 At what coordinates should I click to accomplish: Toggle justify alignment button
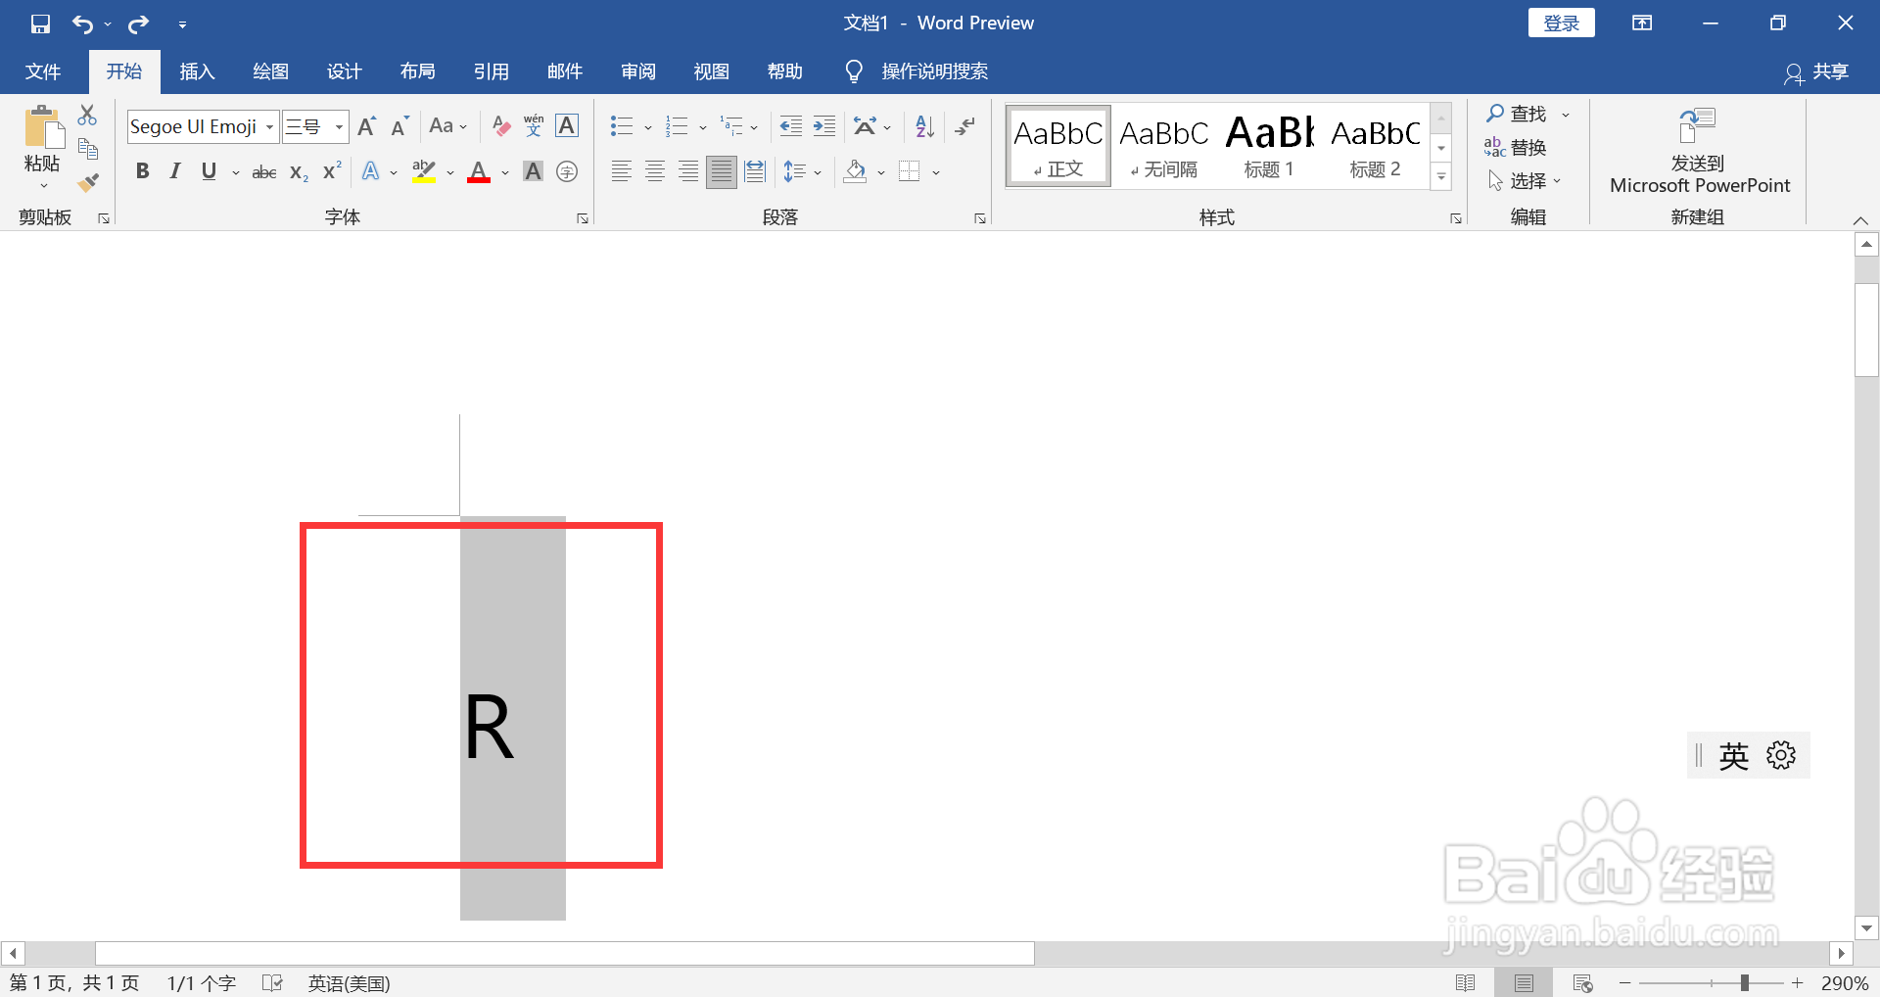pos(722,172)
